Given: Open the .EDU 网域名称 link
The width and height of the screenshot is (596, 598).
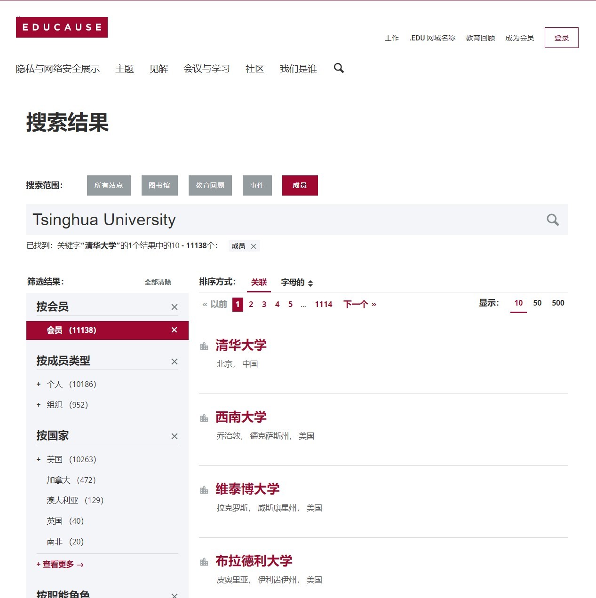Looking at the screenshot, I should (x=433, y=38).
